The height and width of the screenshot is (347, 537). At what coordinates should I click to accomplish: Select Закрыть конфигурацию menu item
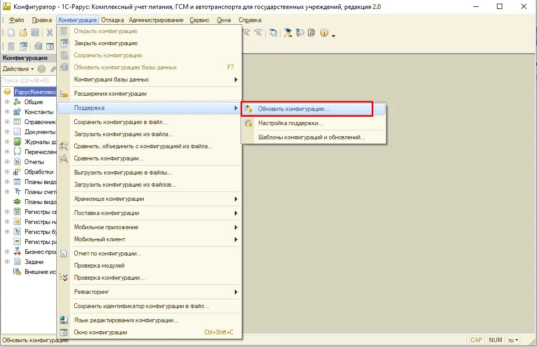(x=150, y=43)
